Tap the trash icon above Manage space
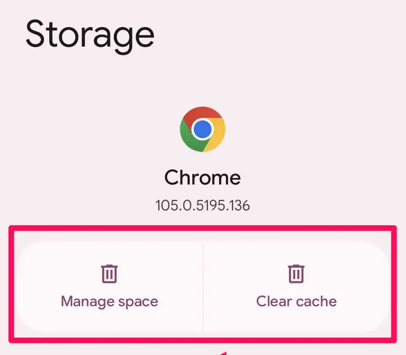Viewport: 406px width, 355px height. click(109, 274)
